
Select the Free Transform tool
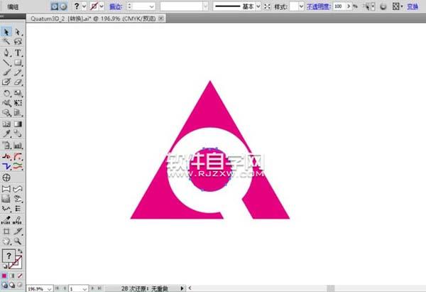[18, 103]
